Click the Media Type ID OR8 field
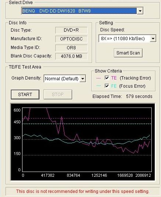This screenshot has height=197, width=161. click(71, 48)
